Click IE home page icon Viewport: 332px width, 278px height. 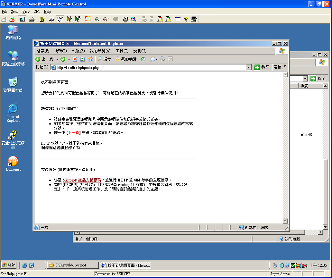pyautogui.click(x=90, y=59)
